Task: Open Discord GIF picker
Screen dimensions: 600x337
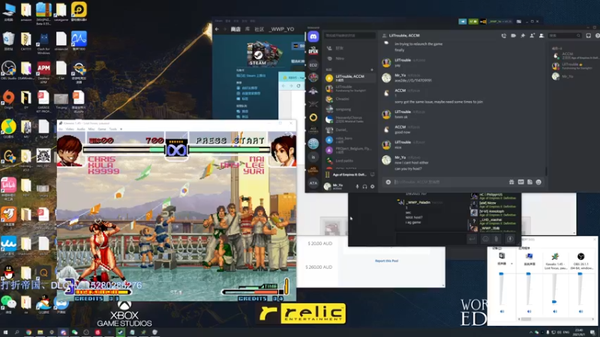Action: (x=520, y=182)
